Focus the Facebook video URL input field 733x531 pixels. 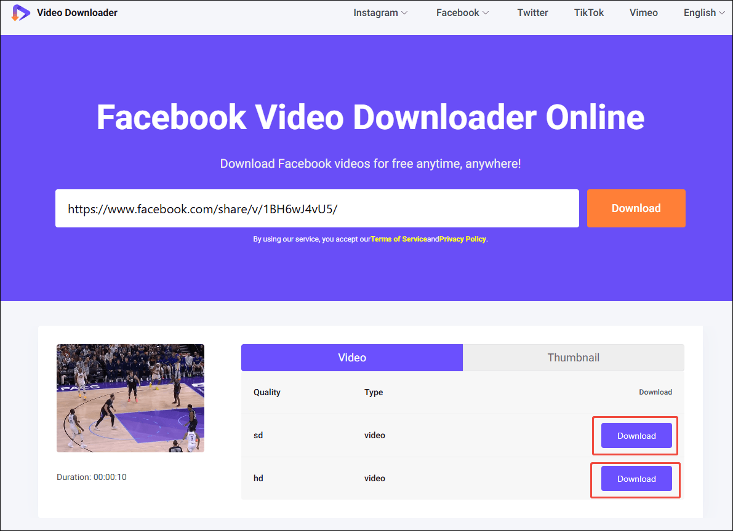[x=317, y=208]
